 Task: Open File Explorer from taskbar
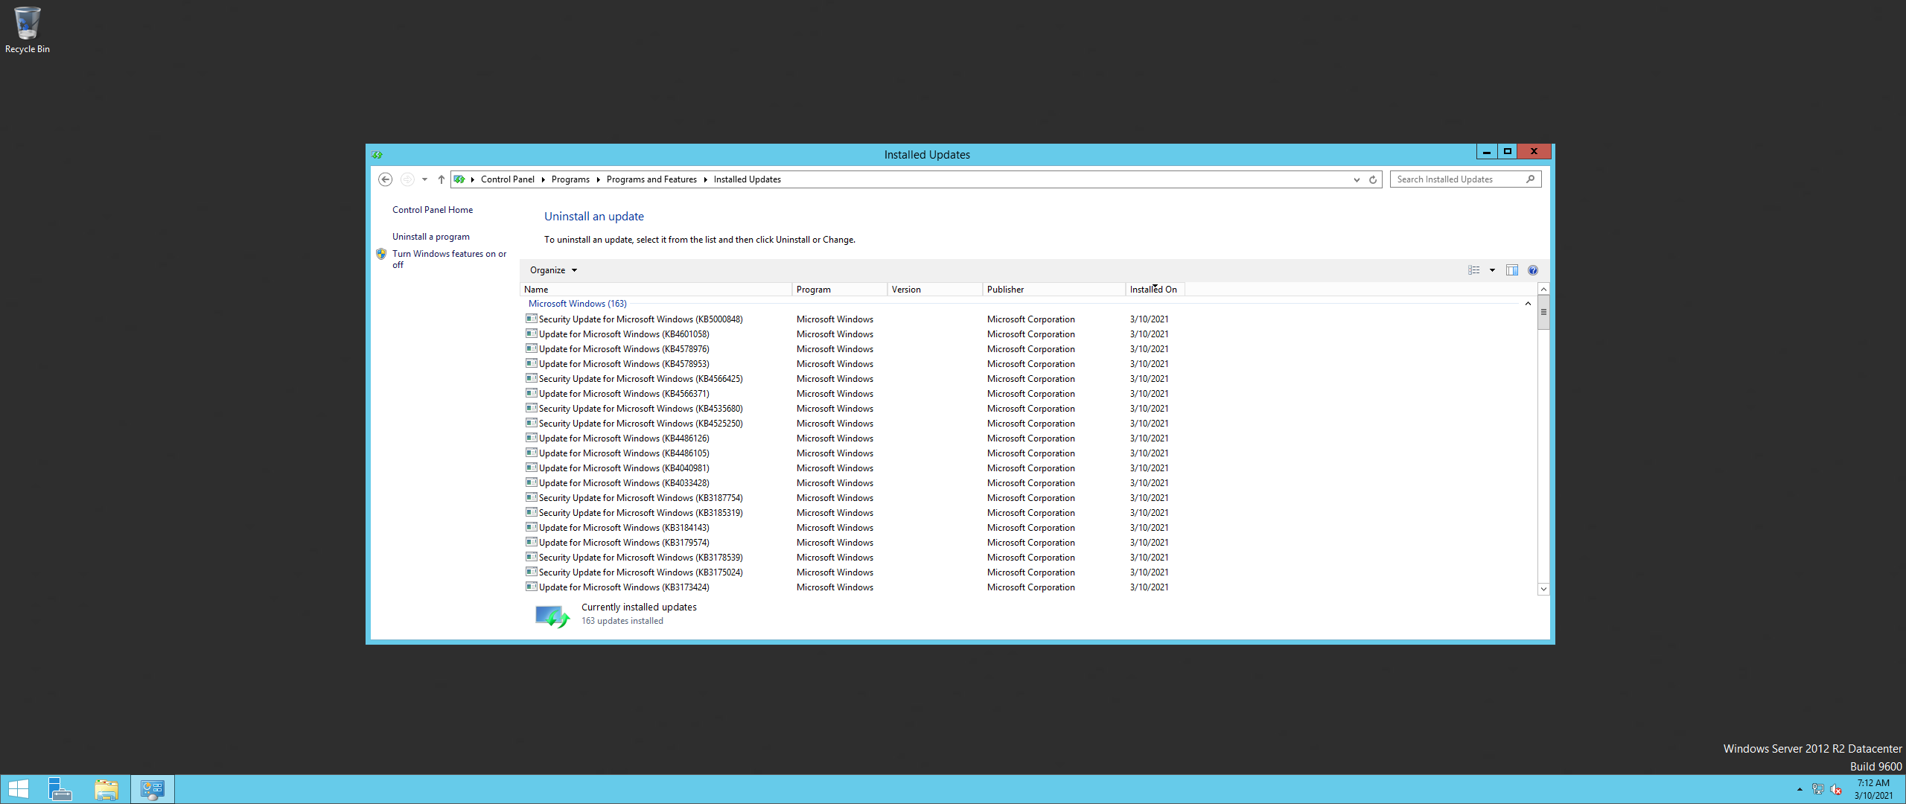(x=106, y=789)
